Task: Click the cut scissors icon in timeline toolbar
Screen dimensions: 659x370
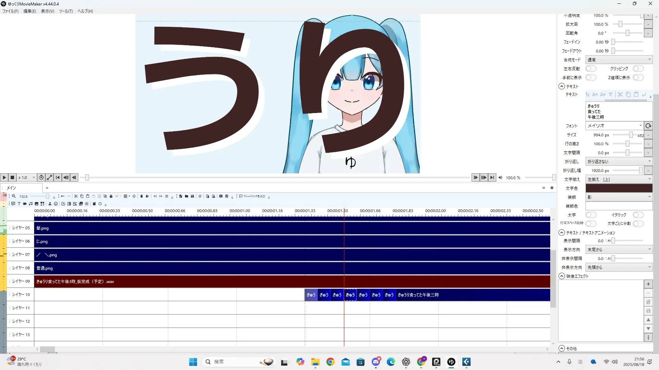Action: (x=76, y=196)
